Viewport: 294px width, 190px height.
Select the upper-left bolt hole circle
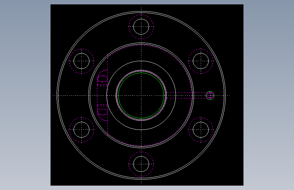point(82,61)
